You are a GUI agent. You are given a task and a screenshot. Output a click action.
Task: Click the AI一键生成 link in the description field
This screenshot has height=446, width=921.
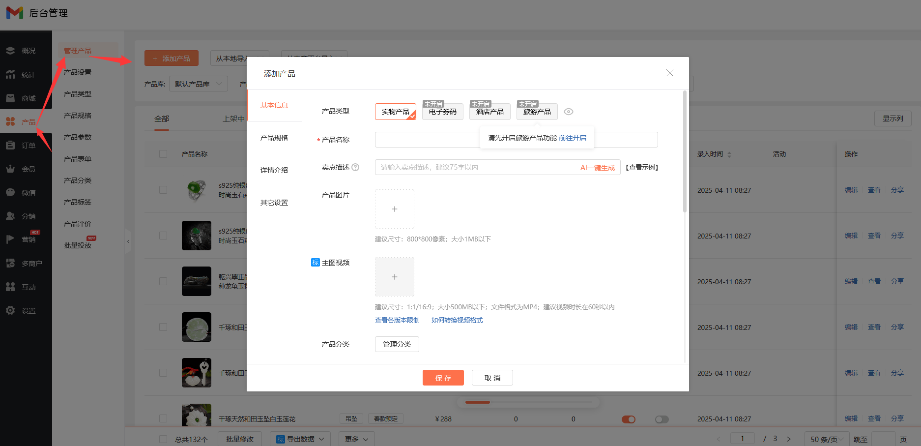(x=597, y=167)
